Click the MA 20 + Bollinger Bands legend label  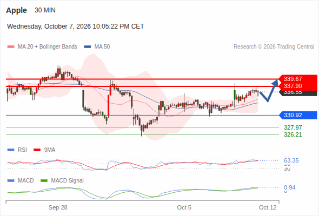[x=48, y=47]
